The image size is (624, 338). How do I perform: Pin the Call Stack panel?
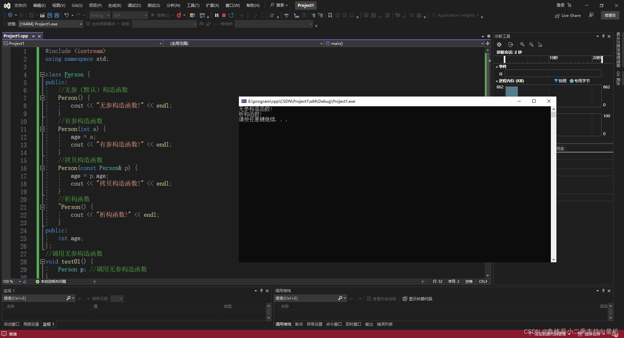pyautogui.click(x=603, y=291)
